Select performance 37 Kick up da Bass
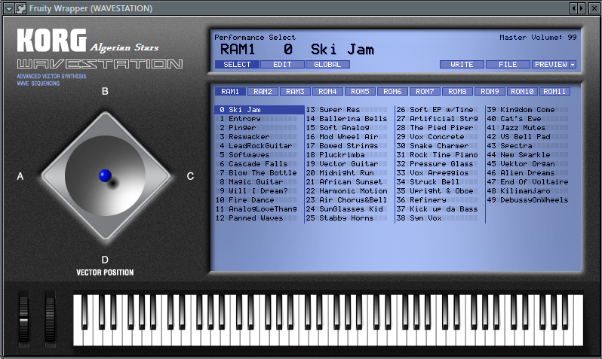Image resolution: width=602 pixels, height=359 pixels. click(440, 208)
